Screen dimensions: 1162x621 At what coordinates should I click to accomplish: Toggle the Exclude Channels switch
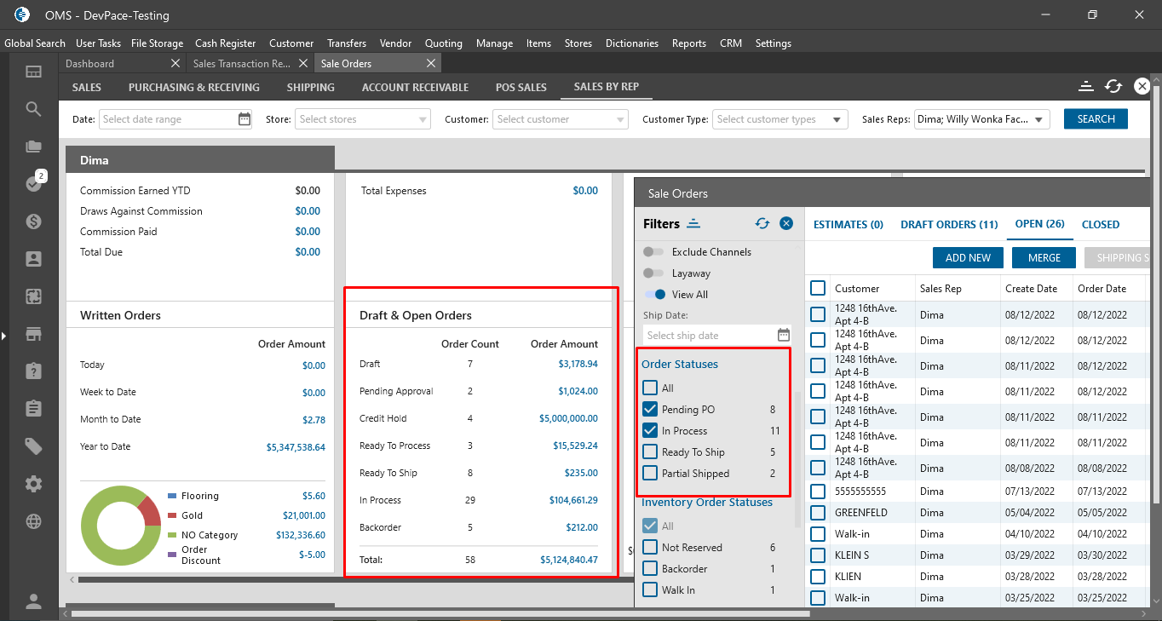[654, 252]
